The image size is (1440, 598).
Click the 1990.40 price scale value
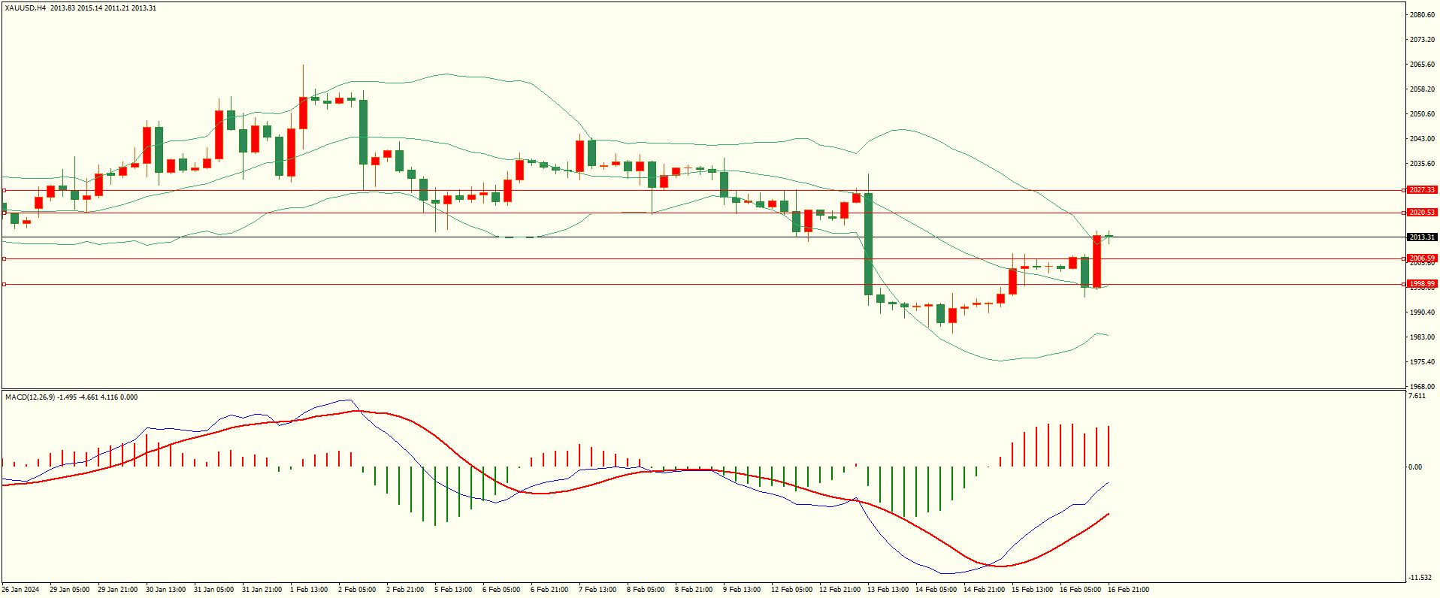pyautogui.click(x=1423, y=313)
